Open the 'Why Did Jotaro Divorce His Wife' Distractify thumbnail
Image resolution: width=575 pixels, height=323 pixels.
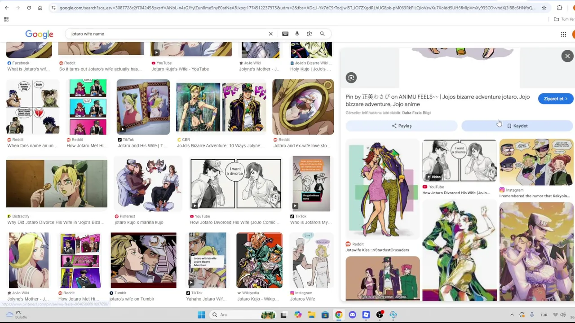point(57,183)
